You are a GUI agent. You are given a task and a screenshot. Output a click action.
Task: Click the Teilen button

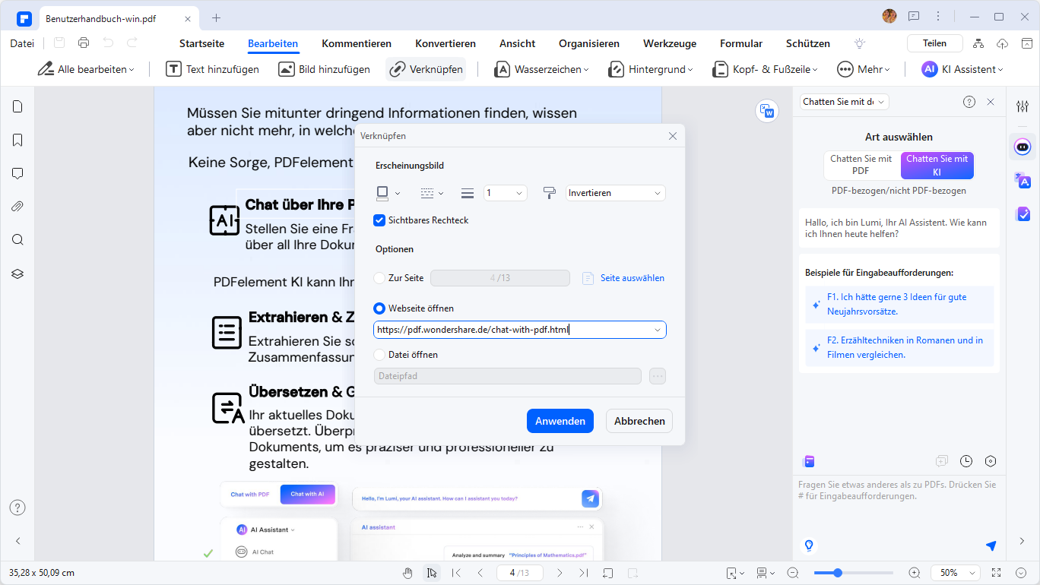[935, 43]
